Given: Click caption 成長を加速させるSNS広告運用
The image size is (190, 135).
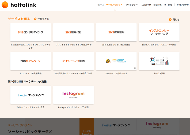Looking at the screenshot, I should [116, 45].
